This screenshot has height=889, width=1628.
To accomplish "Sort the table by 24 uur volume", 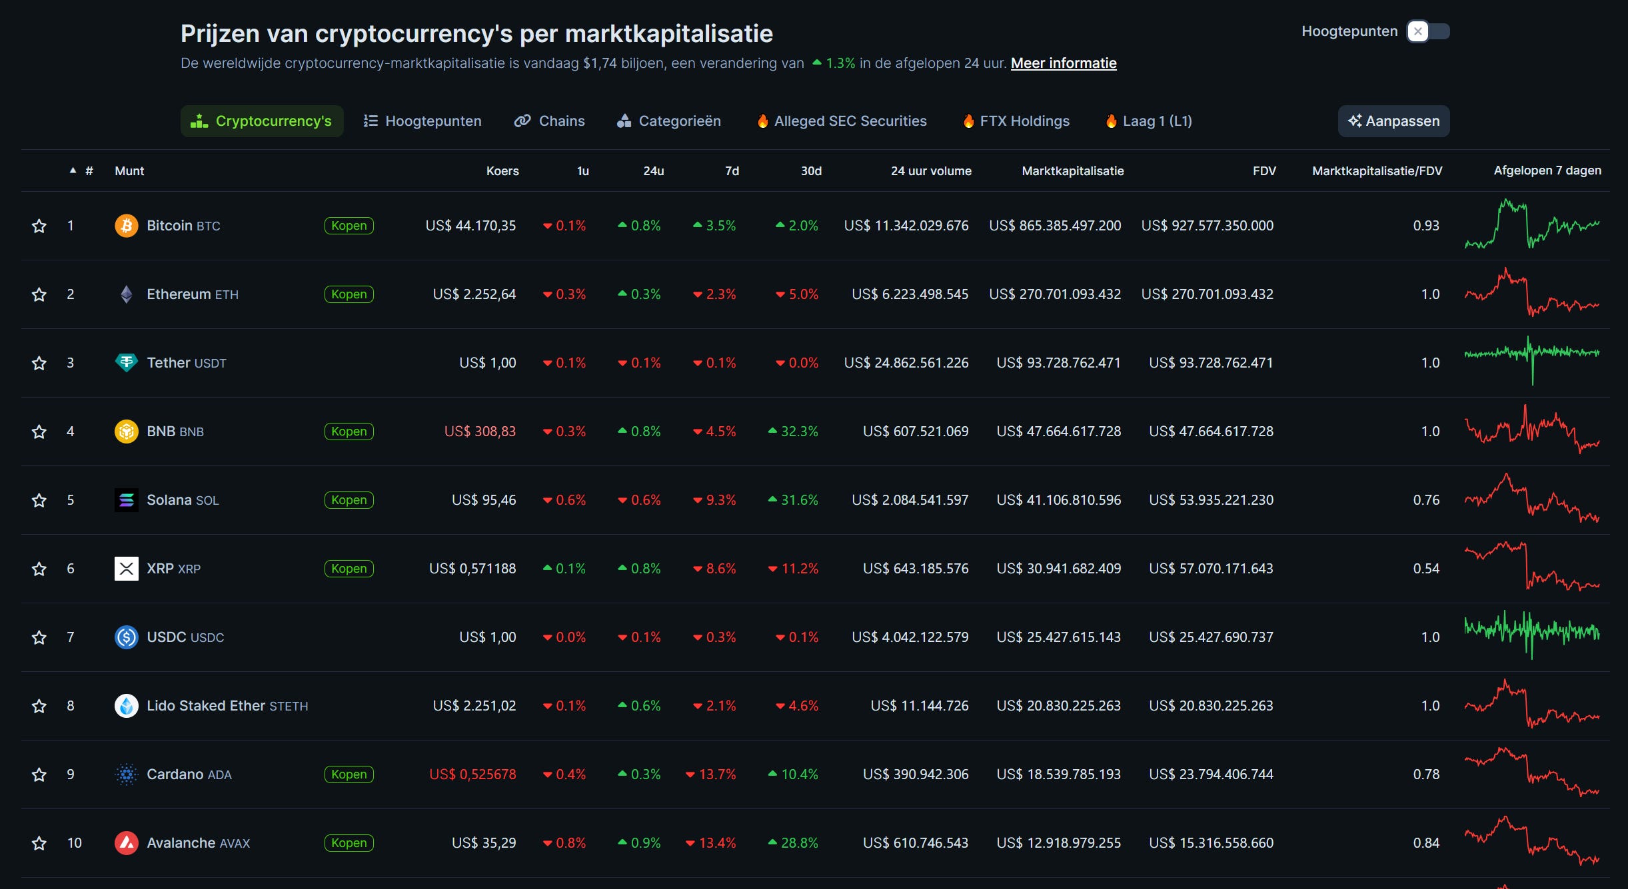I will 931,170.
